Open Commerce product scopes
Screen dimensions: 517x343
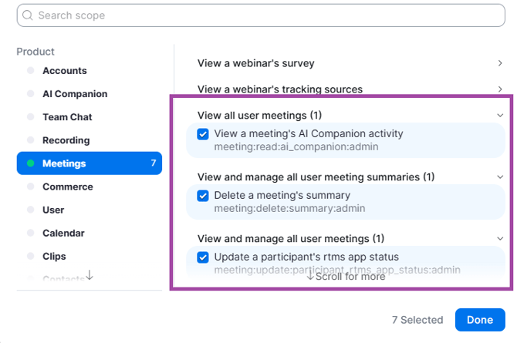click(x=67, y=187)
